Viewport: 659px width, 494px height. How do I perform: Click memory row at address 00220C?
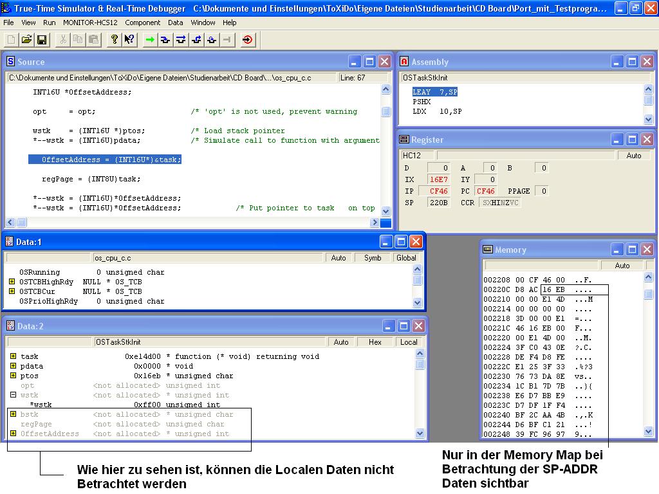pyautogui.click(x=538, y=289)
